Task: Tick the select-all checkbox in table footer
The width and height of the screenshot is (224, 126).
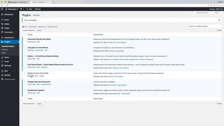Action: (x=25, y=99)
